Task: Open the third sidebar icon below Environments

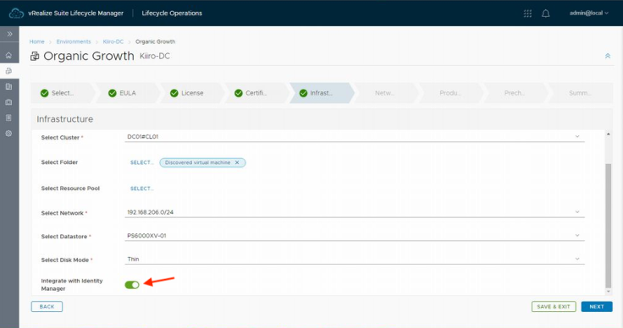Action: (x=8, y=86)
